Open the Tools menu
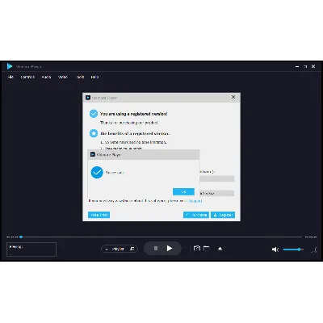 pos(80,77)
